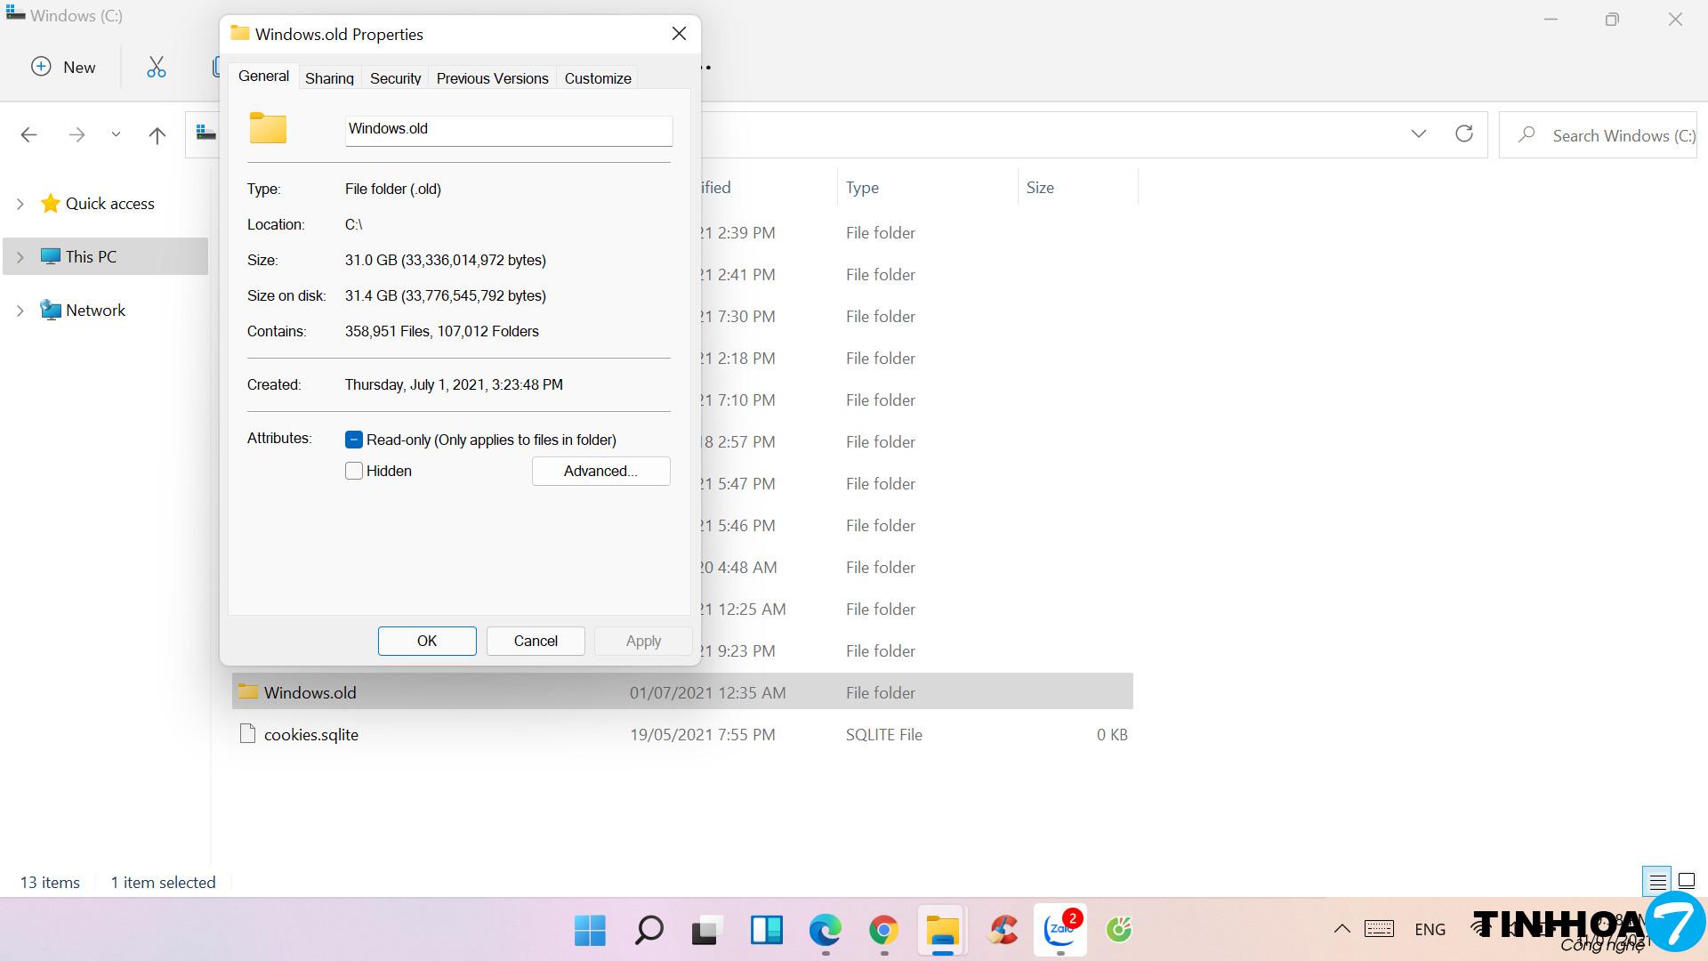Open the address bar history dropdown
The height and width of the screenshot is (961, 1708).
[x=1418, y=134]
